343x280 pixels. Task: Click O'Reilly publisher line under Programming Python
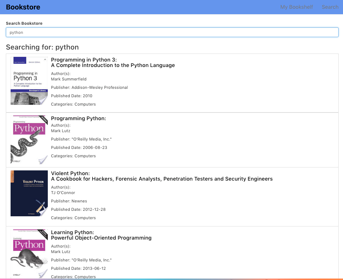(81, 139)
